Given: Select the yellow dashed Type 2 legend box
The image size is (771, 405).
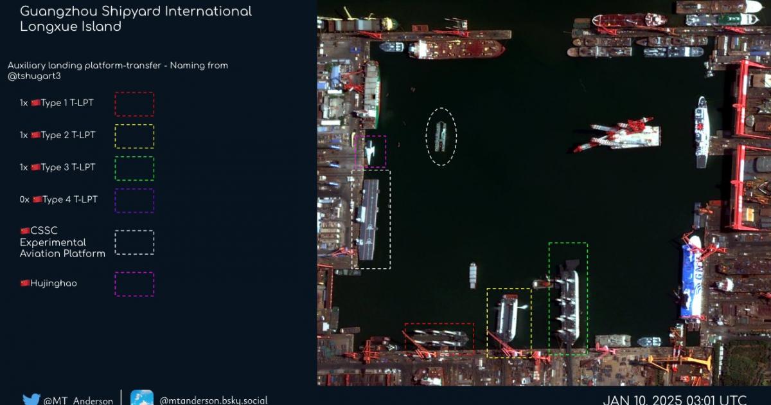Looking at the screenshot, I should pos(134,136).
